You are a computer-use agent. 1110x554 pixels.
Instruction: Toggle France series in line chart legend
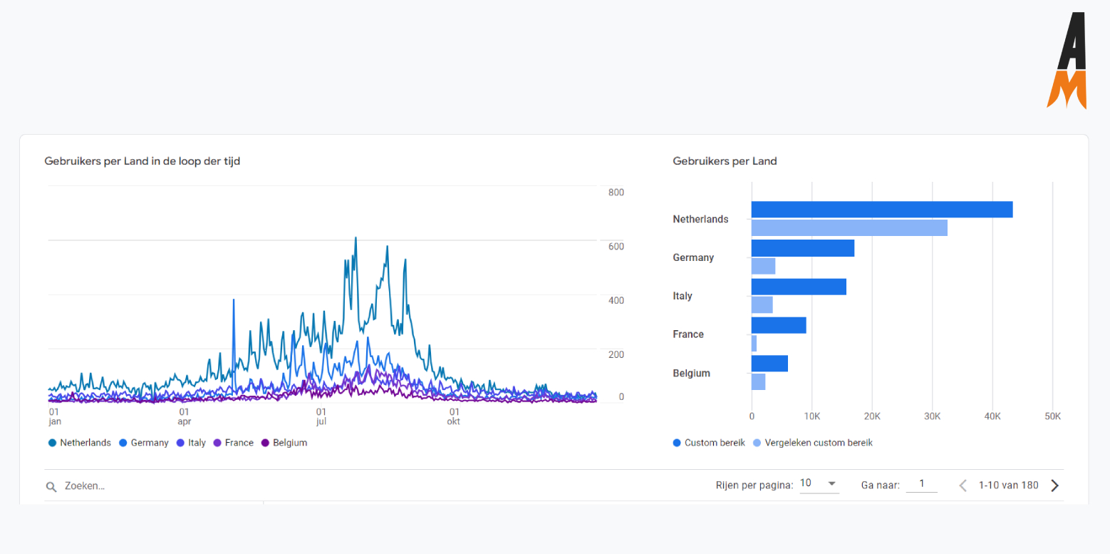(x=234, y=443)
